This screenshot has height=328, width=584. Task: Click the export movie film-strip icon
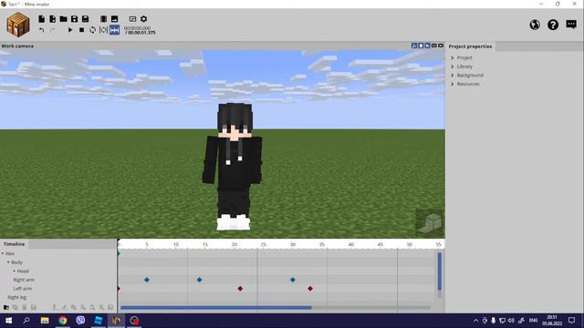(103, 19)
